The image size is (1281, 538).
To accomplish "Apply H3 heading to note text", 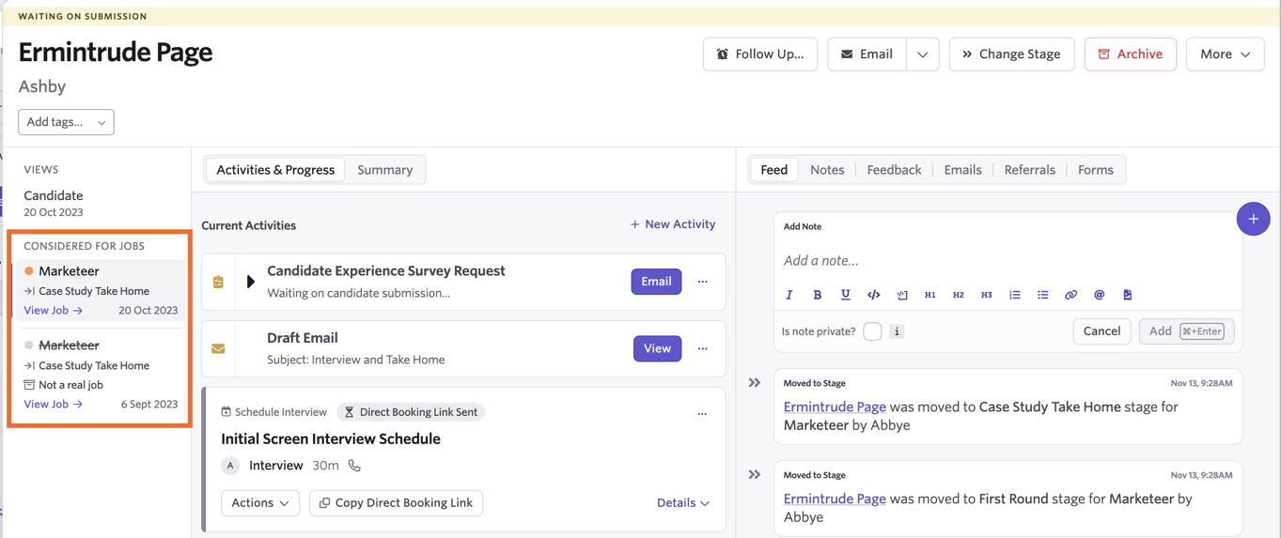I will (986, 295).
